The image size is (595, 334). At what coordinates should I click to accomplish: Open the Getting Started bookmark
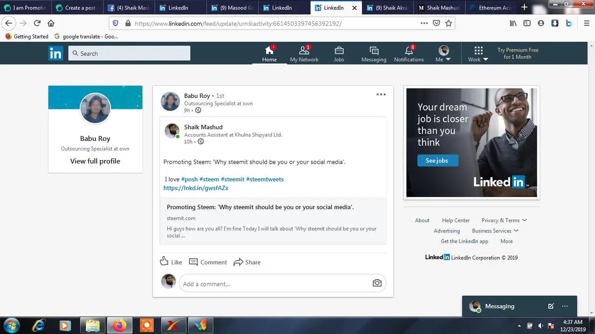coord(27,36)
